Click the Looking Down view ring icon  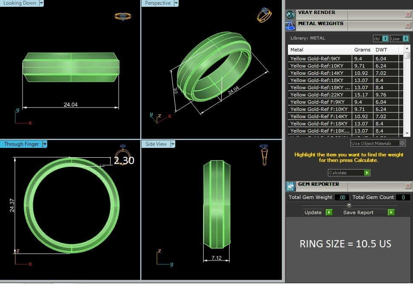122,17
